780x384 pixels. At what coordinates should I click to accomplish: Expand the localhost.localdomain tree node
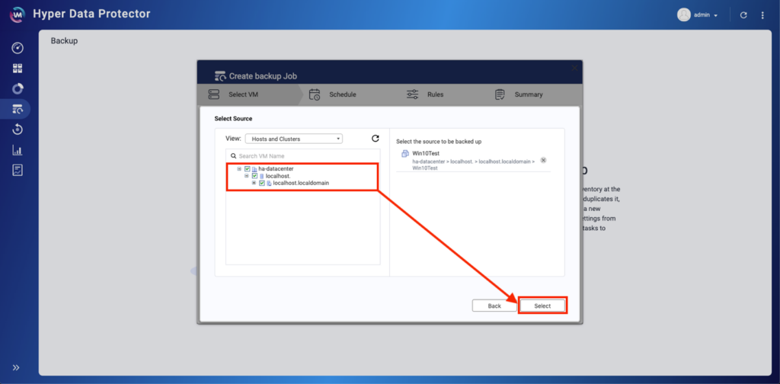254,183
